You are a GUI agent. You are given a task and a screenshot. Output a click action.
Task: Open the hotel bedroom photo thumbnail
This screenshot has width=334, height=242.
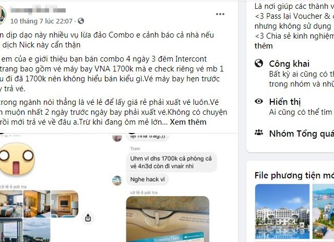pos(11,204)
